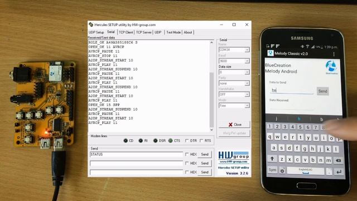Open the Baud rate dropdown 9600
This screenshot has width=357, height=201.
click(x=247, y=61)
